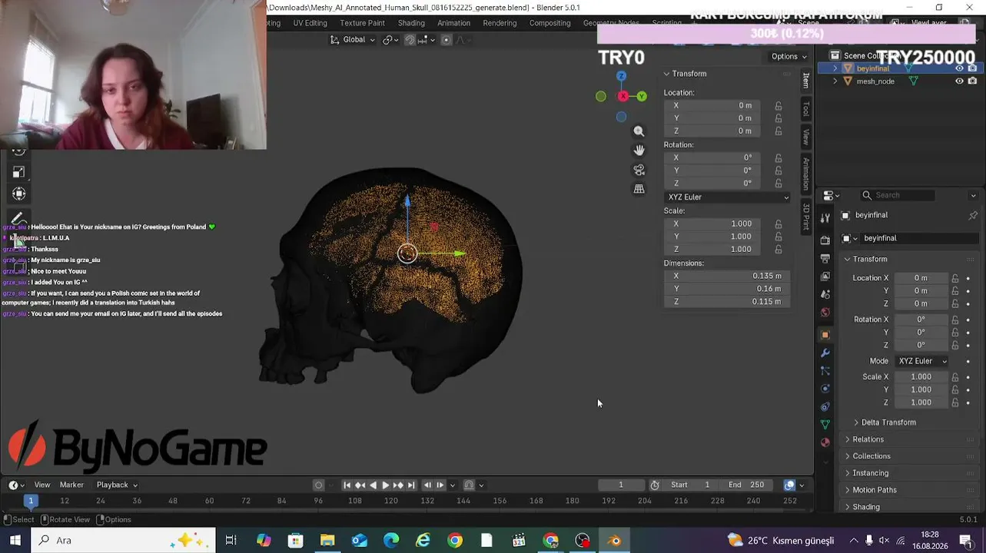Image resolution: width=986 pixels, height=553 pixels.
Task: Switch perspective/orthographic grid icon
Action: (639, 189)
